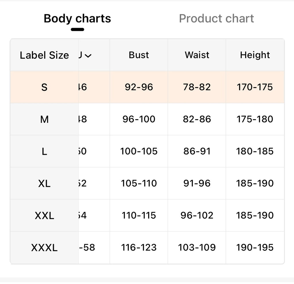
Task: Switch to the Body charts tab
Action: click(x=77, y=19)
